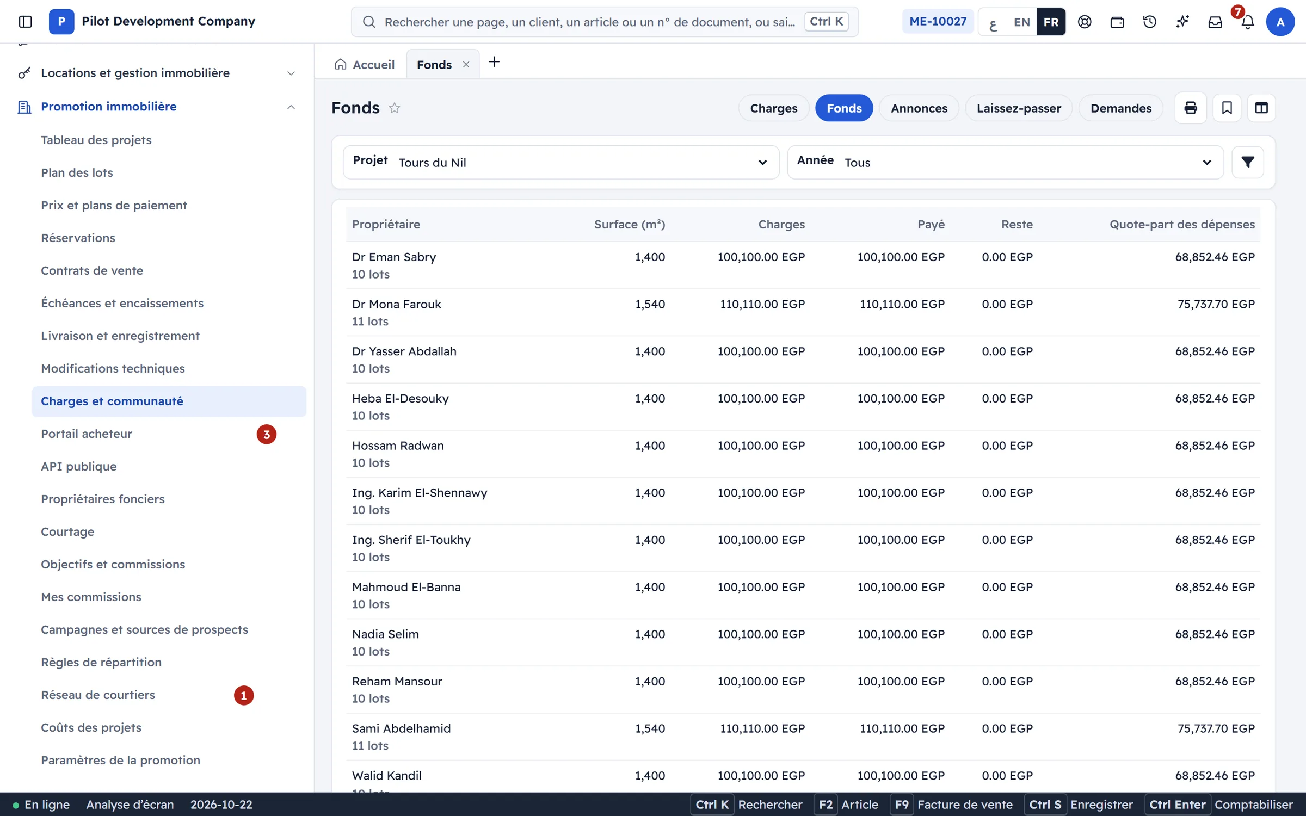Close the Fonds tab

(466, 64)
